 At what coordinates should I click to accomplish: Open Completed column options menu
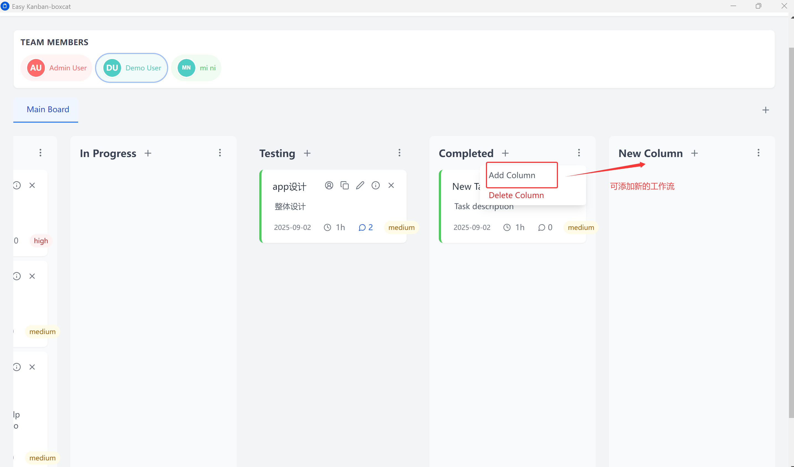click(x=579, y=153)
